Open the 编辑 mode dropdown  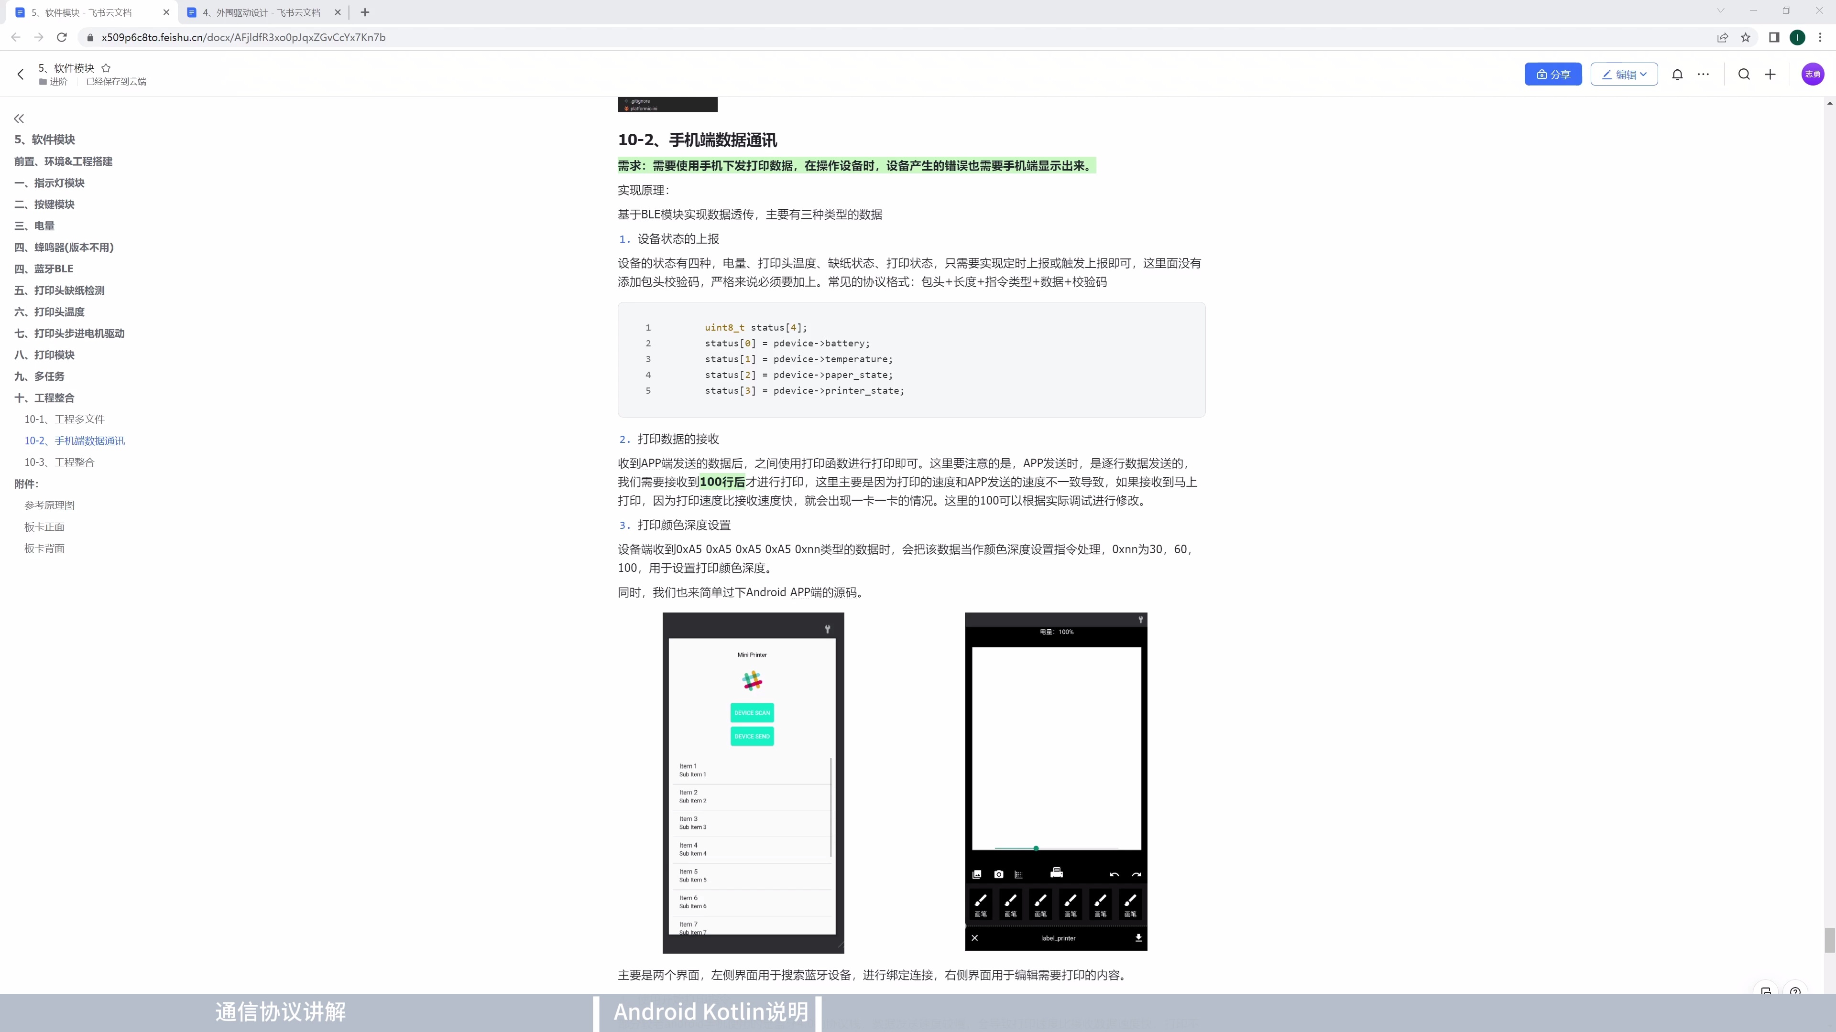1624,74
